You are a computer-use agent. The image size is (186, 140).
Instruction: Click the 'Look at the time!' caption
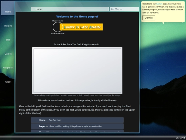point(58,34)
